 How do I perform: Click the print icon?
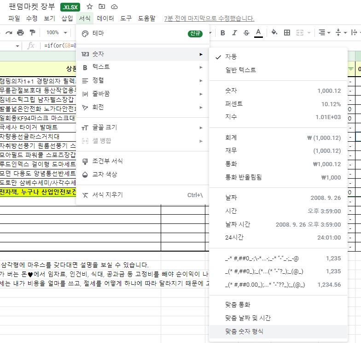pos(20,32)
